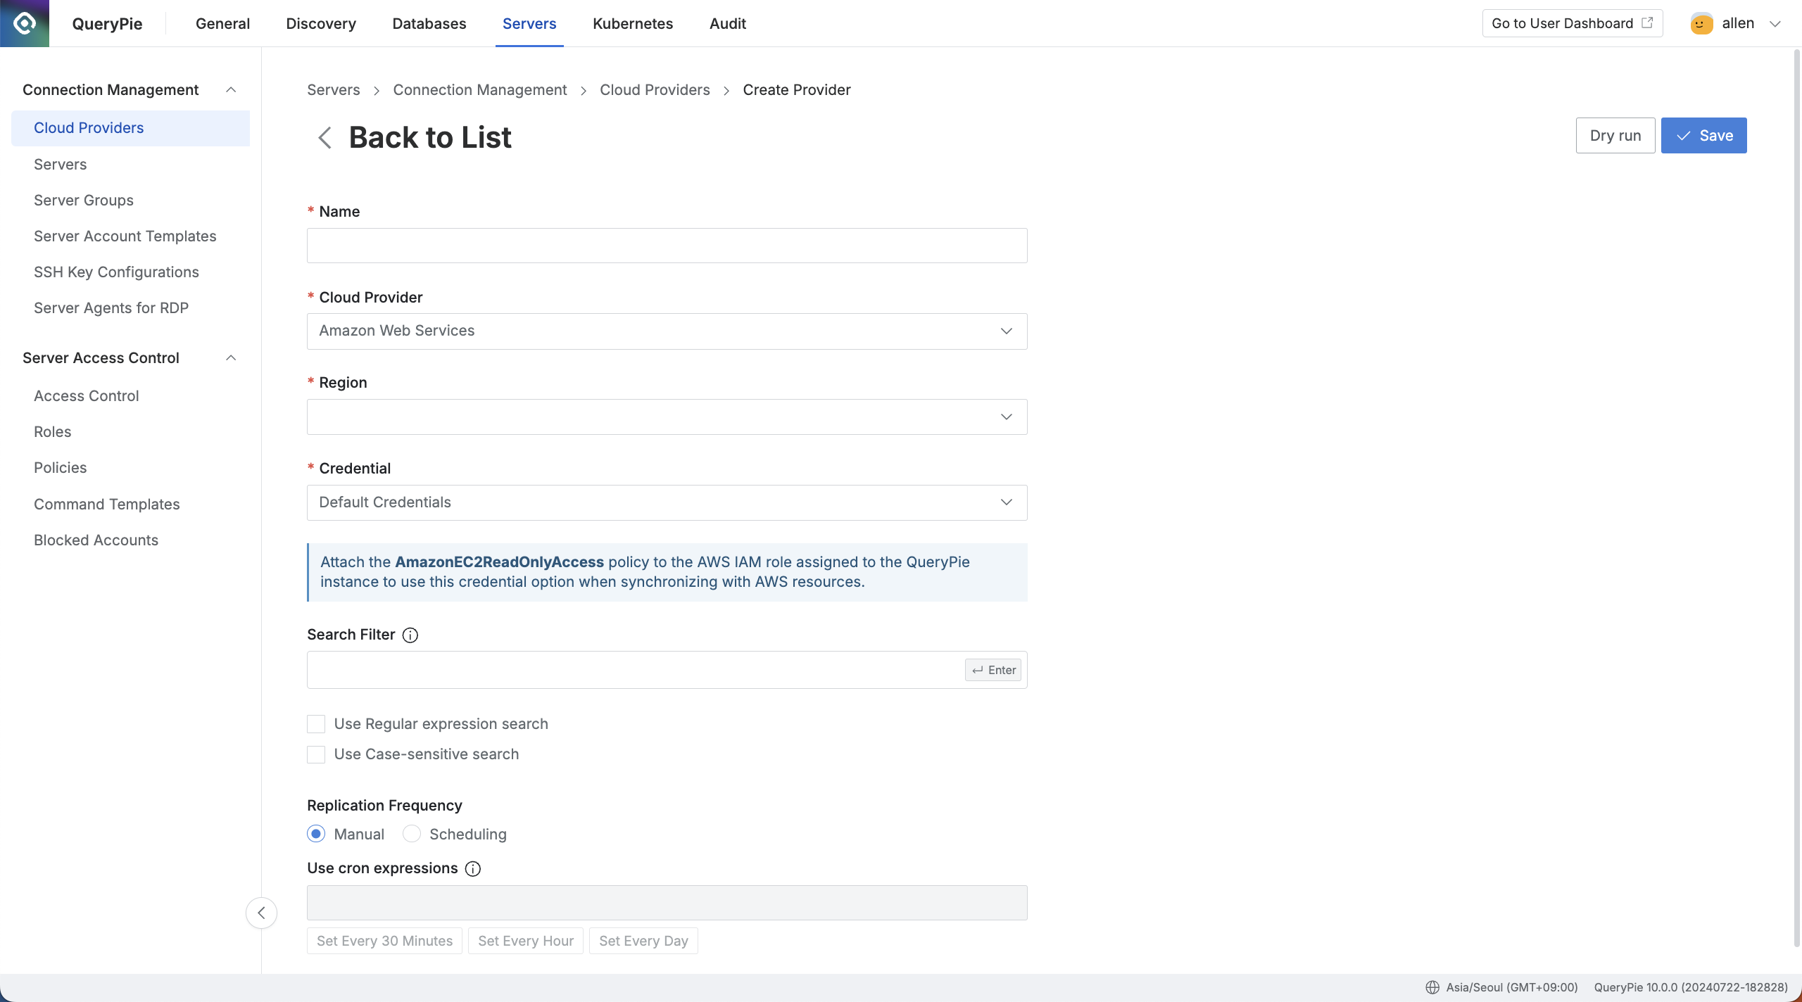This screenshot has width=1802, height=1002.
Task: Switch to Servers tab
Action: [529, 23]
